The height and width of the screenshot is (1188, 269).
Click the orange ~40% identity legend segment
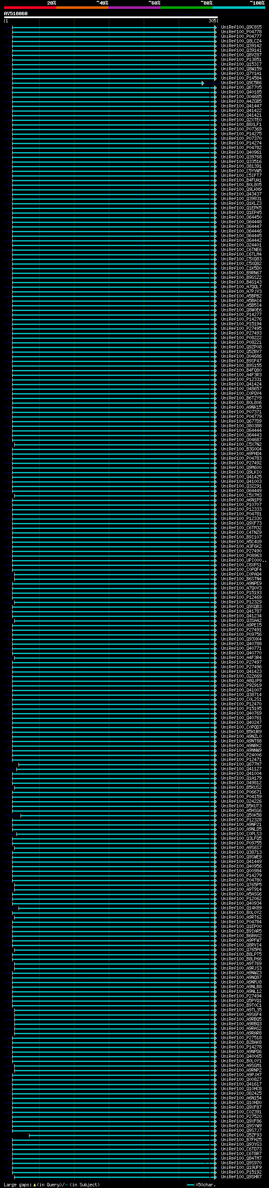point(82,8)
